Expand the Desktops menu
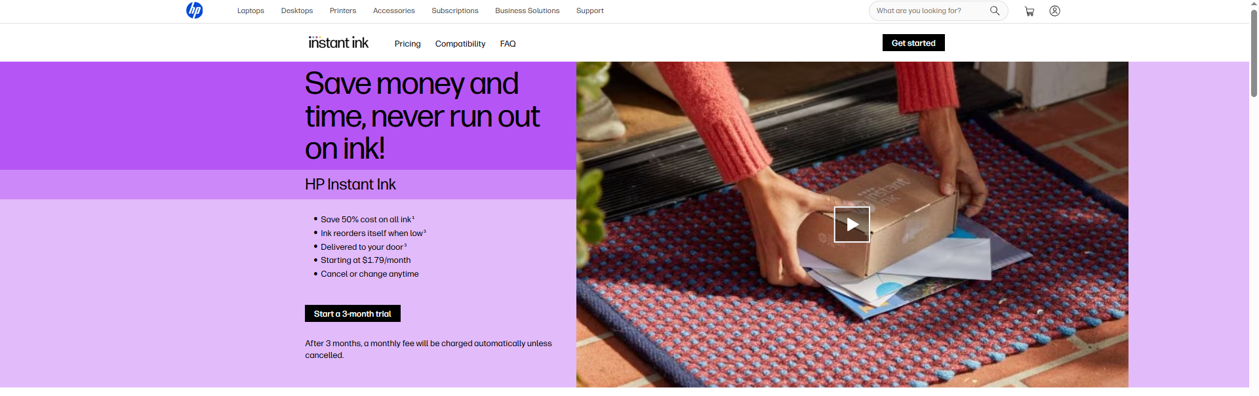 pos(297,10)
